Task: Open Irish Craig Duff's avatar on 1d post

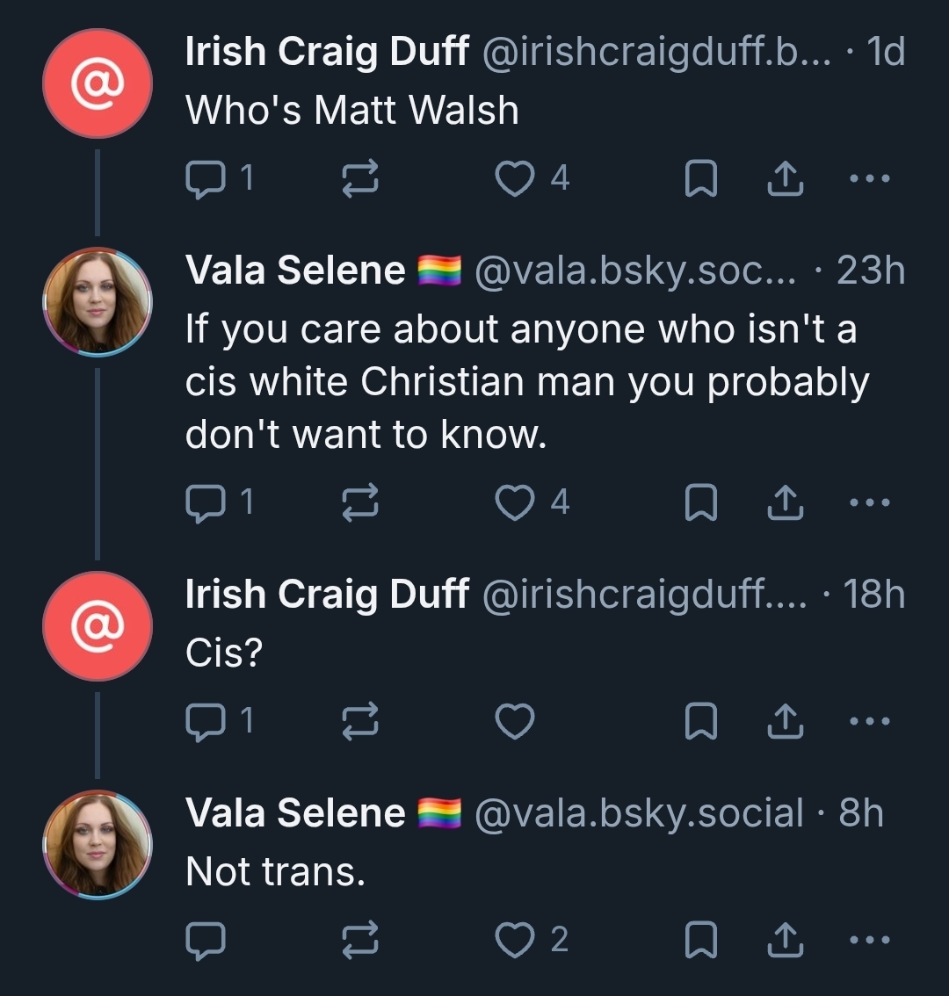Action: [98, 83]
